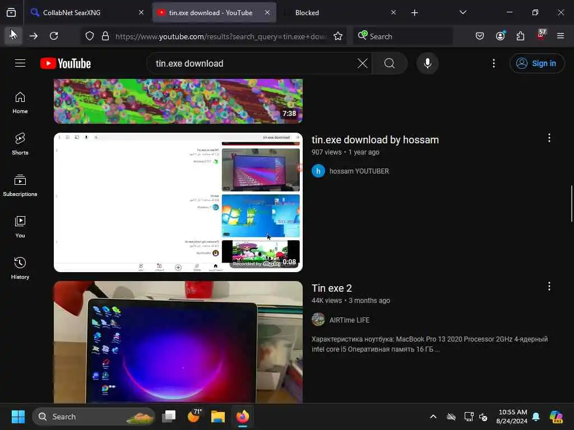This screenshot has height=430, width=574.
Task: Show hidden system tray icons
Action: pos(433,417)
